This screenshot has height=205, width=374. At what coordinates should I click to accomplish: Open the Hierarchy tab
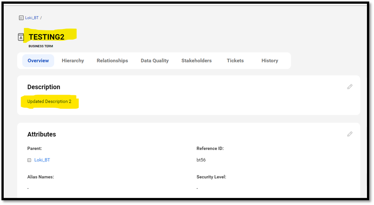(73, 60)
